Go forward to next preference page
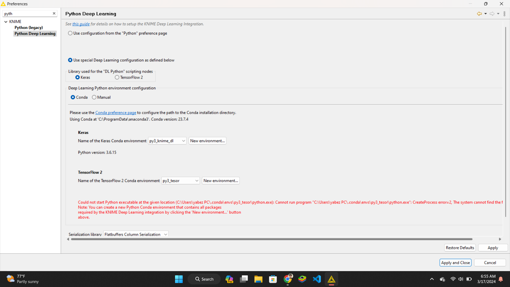 [x=492, y=14]
